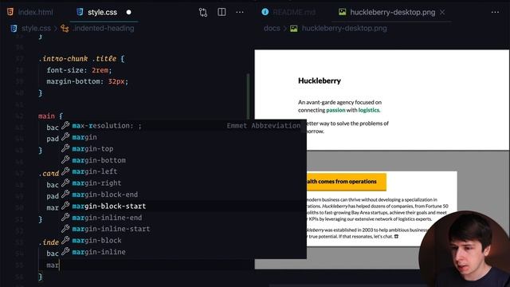Screen dimensions: 510x287
Task: Switch to huckleberry-desktop.png tab
Action: [x=392, y=13]
